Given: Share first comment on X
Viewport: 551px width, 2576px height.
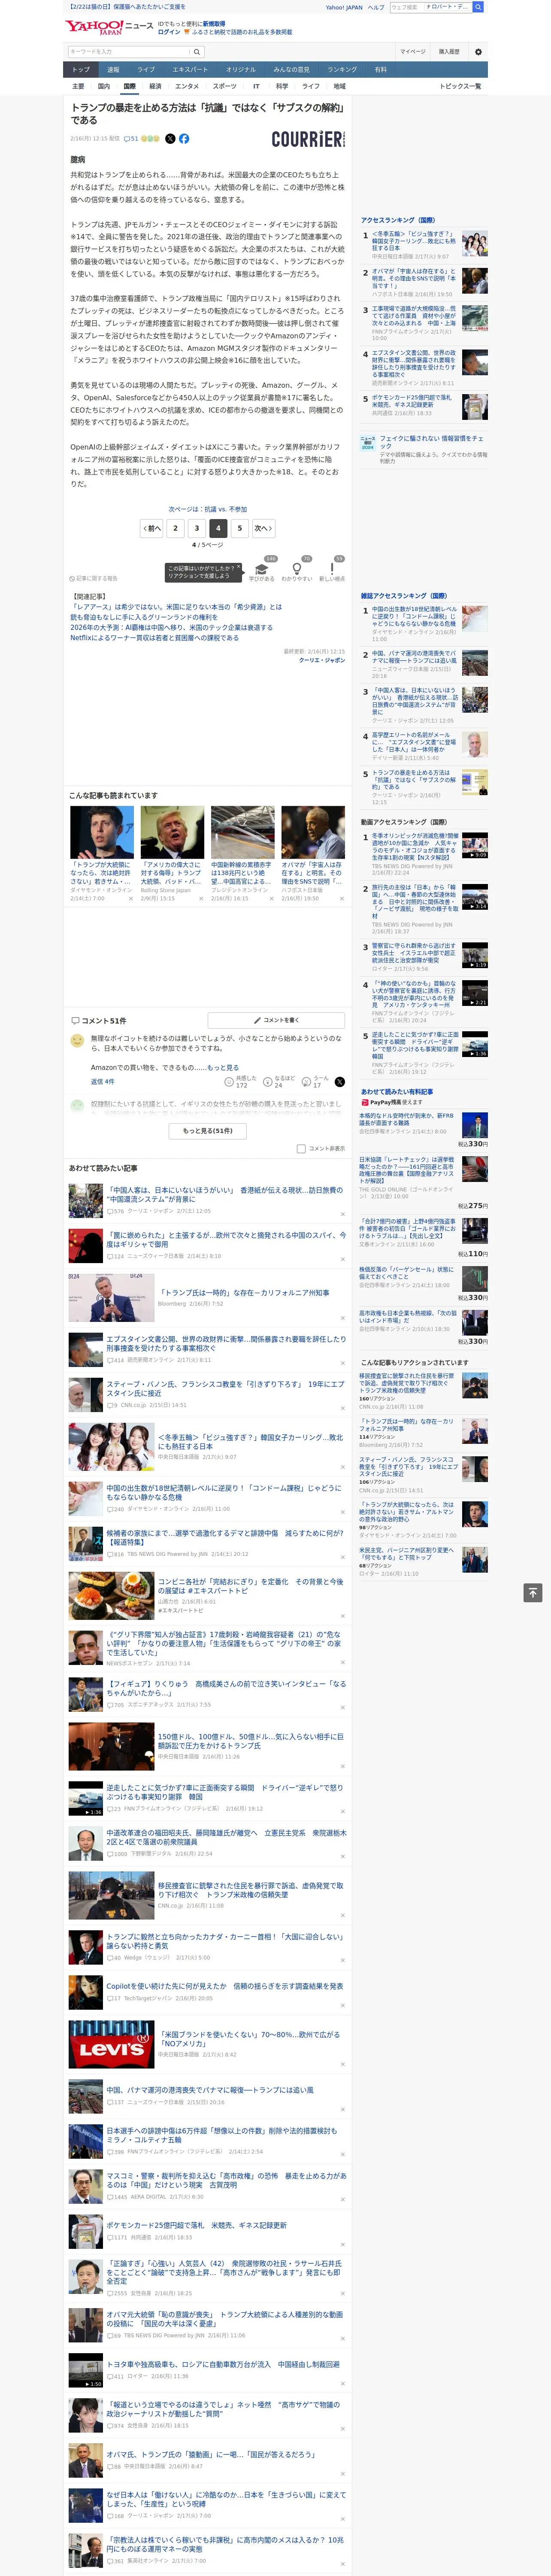Looking at the screenshot, I should (x=340, y=1082).
